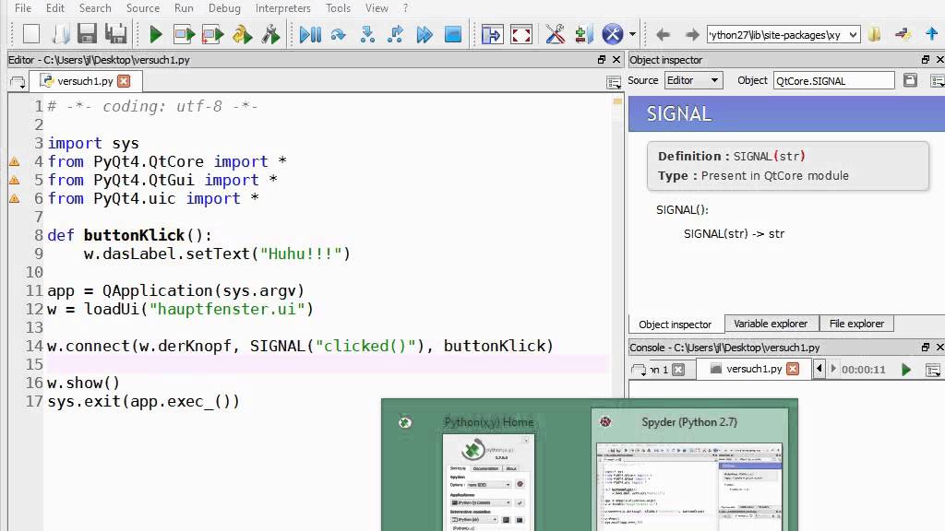Screen dimensions: 945x531
Task: Open run settings wrench icon
Action: coord(270,34)
